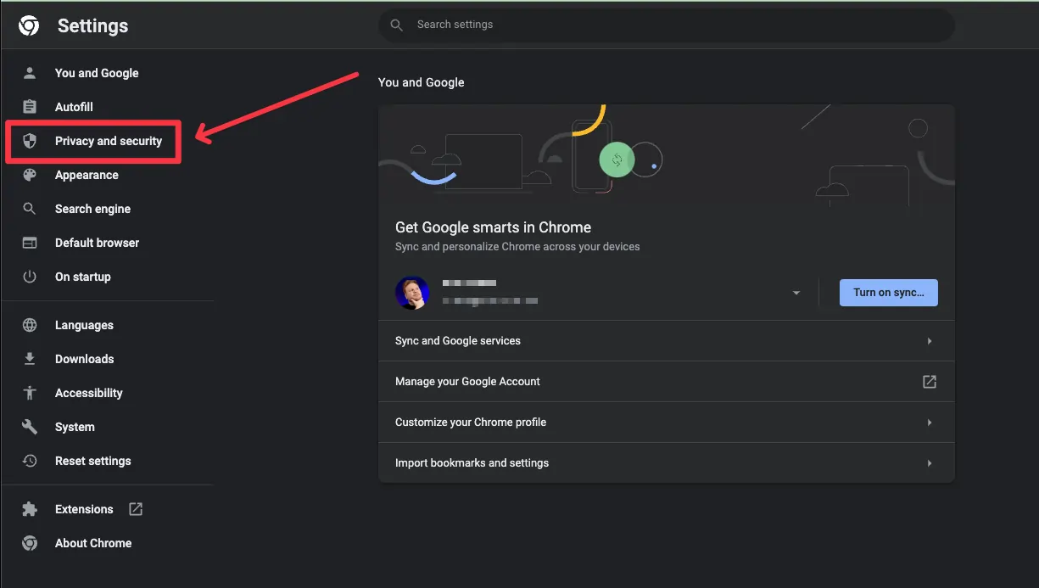Click the Chrome icon for About Chrome
The height and width of the screenshot is (588, 1039).
[x=30, y=543]
